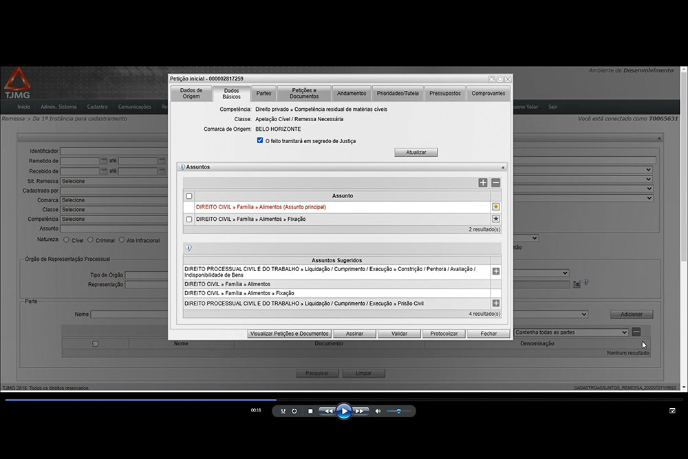Toggle repeat in the media player
Screen dimensions: 688x459
pyautogui.click(x=294, y=411)
